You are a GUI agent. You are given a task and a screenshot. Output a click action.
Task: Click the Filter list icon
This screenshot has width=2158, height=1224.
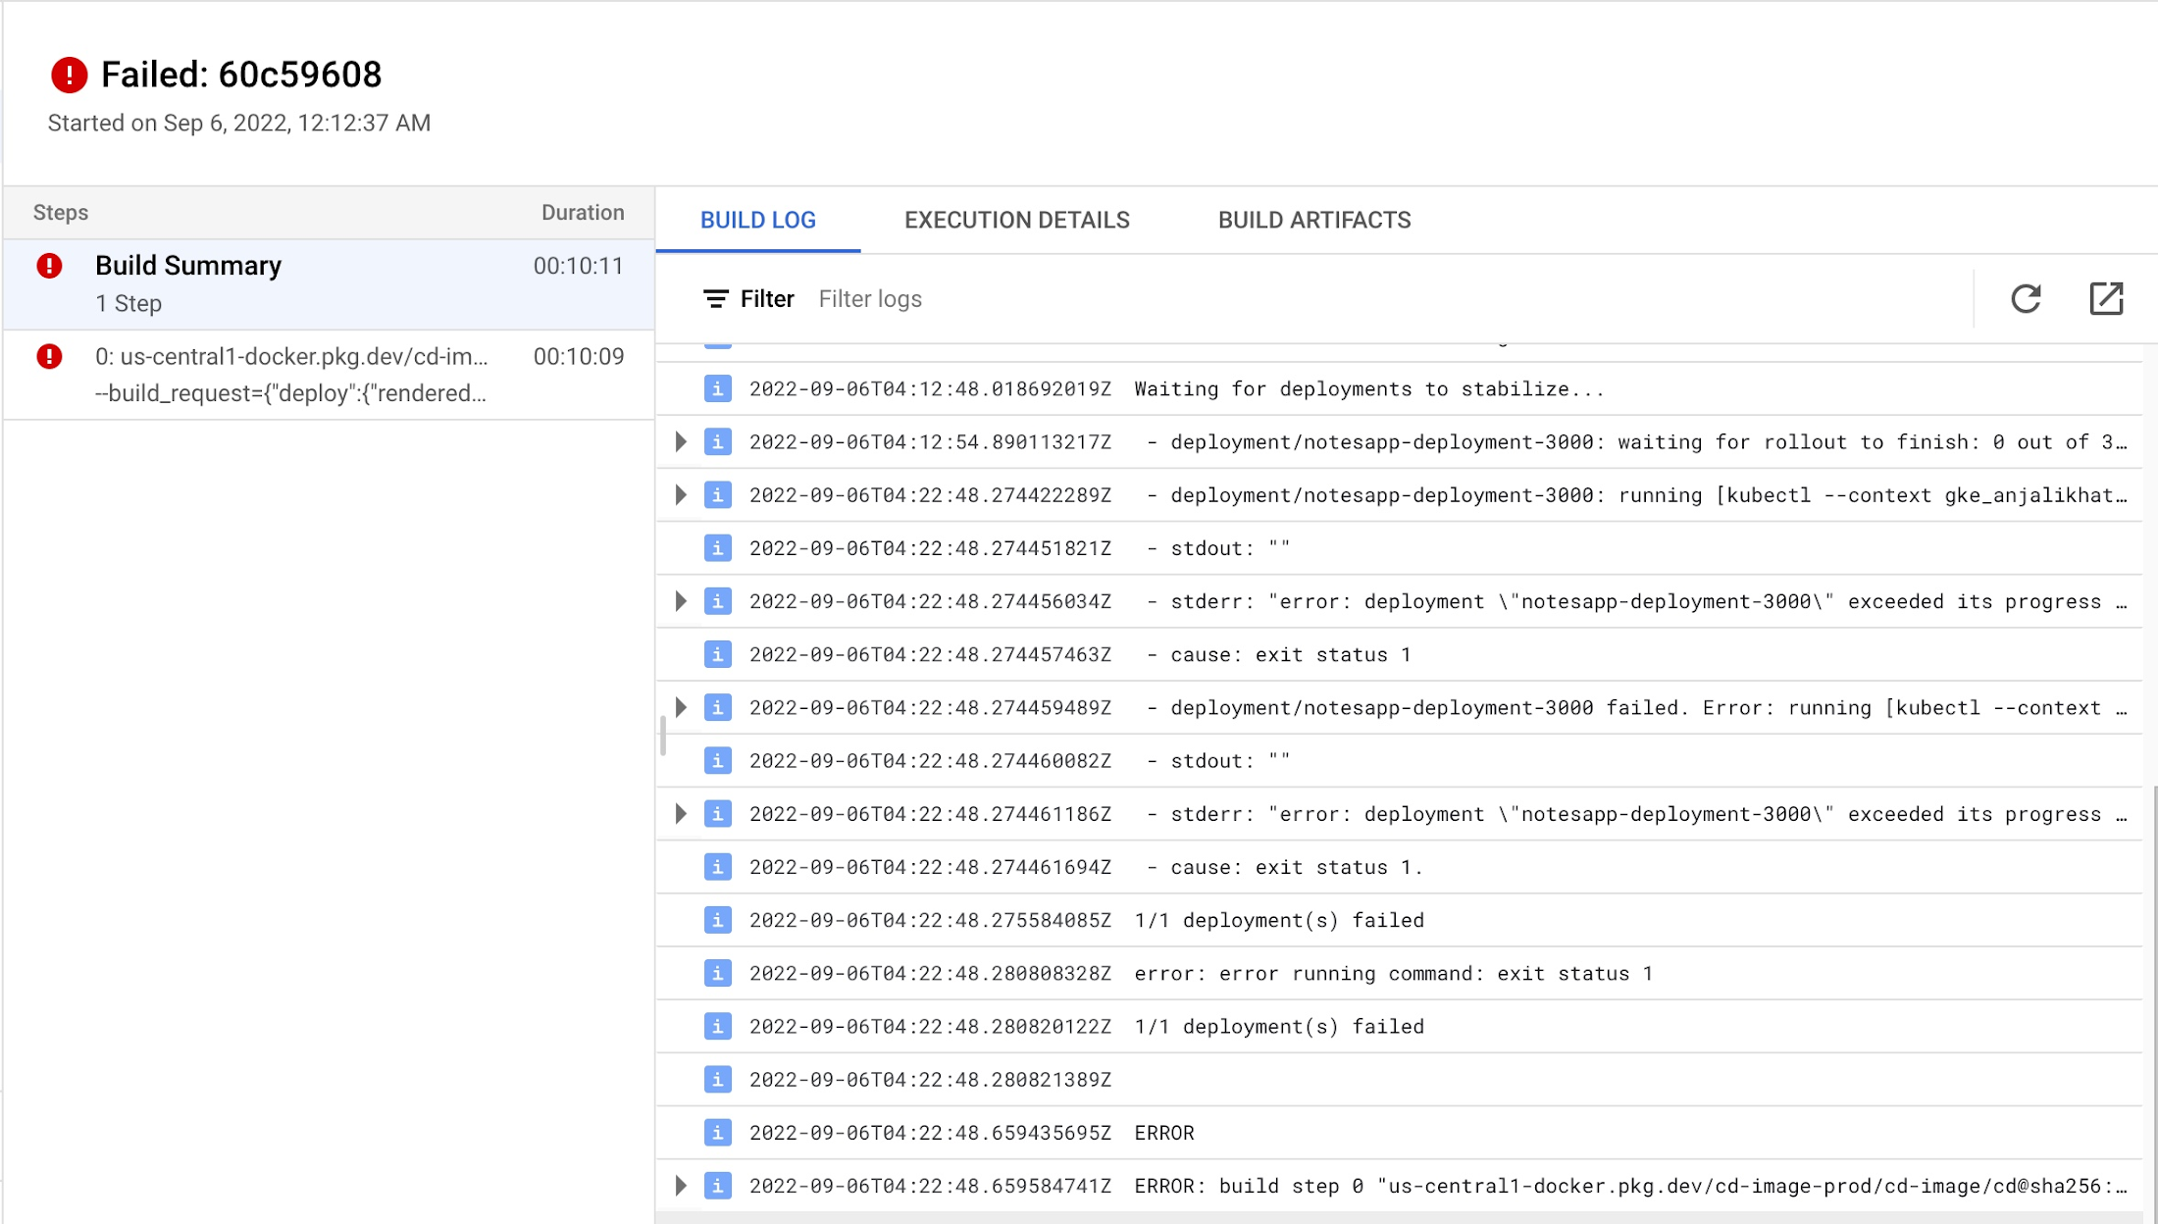coord(716,299)
